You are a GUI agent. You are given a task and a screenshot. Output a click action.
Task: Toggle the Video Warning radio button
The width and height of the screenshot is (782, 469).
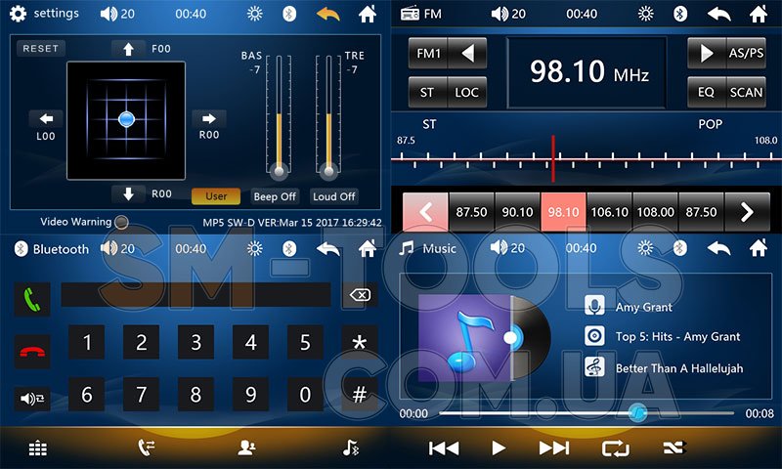pos(121,223)
